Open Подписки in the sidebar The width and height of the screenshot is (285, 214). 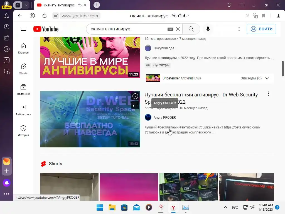(x=23, y=90)
